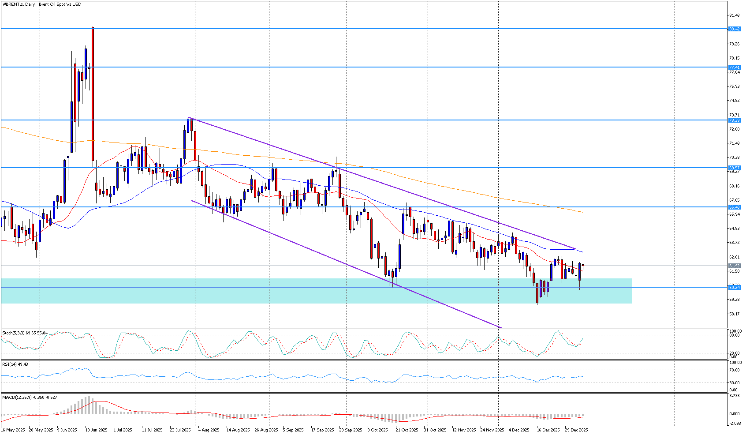Click the #BRENT.z Daily chart title
This screenshot has width=746, height=435.
[42, 4]
